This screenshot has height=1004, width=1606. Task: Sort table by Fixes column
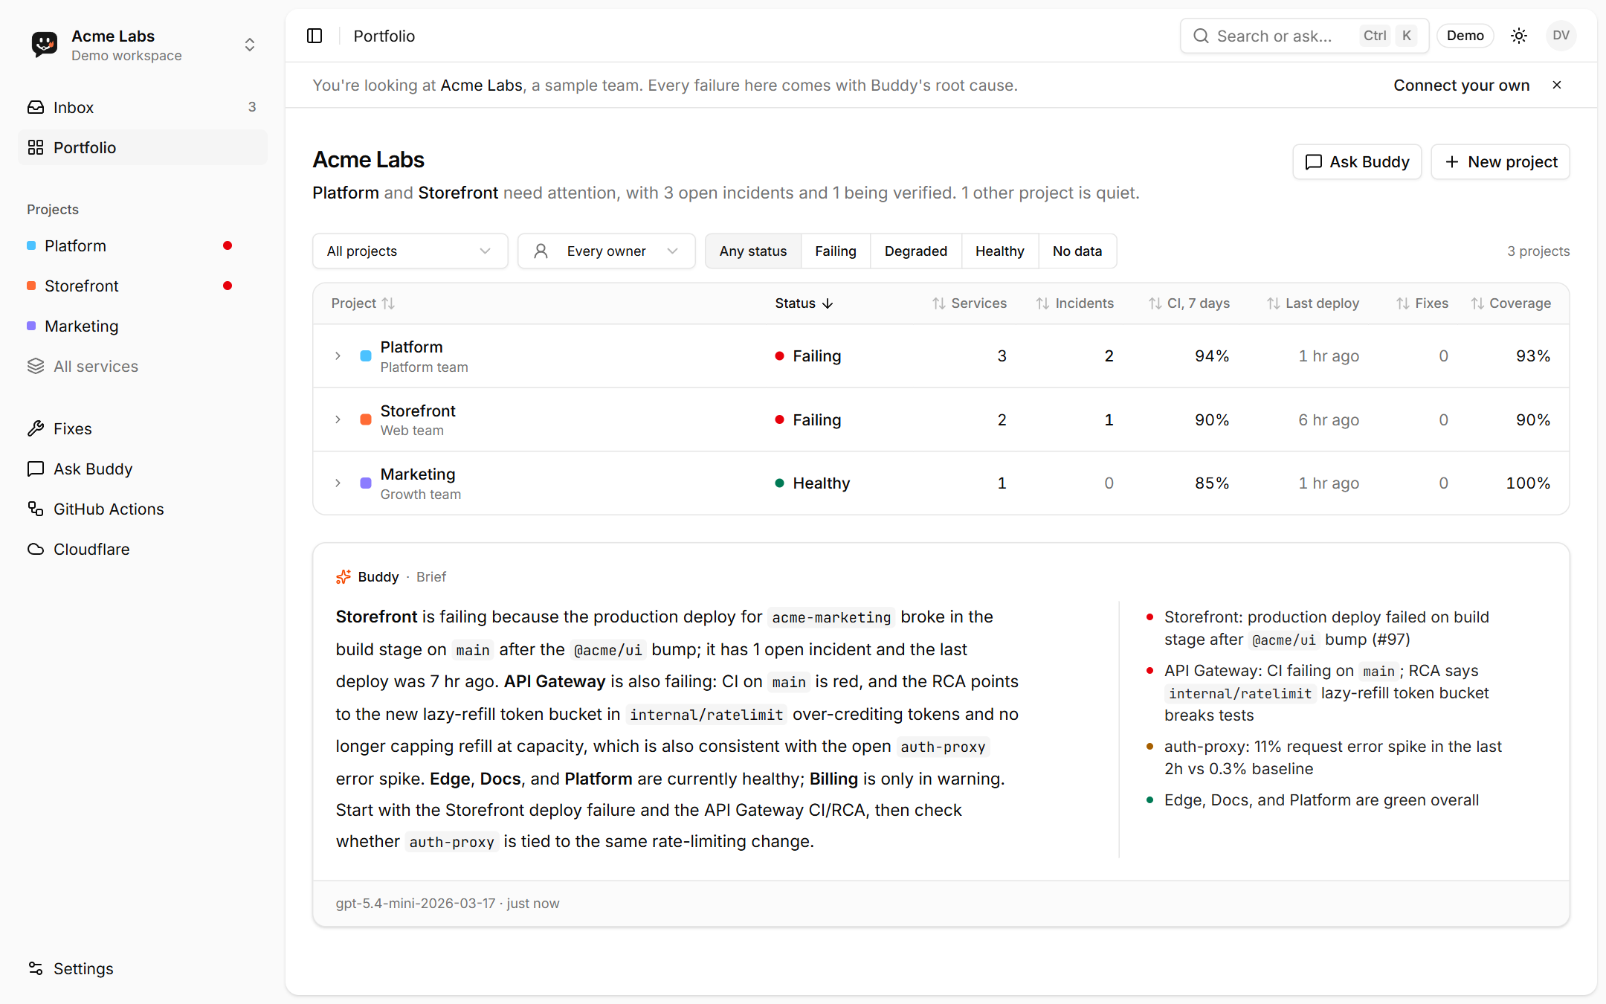(1422, 303)
